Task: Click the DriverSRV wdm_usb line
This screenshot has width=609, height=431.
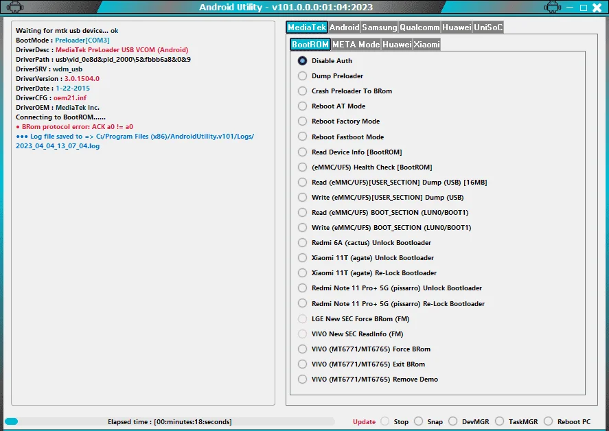Action: click(x=49, y=69)
